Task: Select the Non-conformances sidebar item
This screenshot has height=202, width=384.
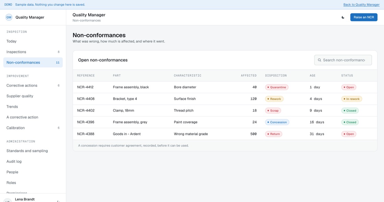Action: click(x=33, y=63)
